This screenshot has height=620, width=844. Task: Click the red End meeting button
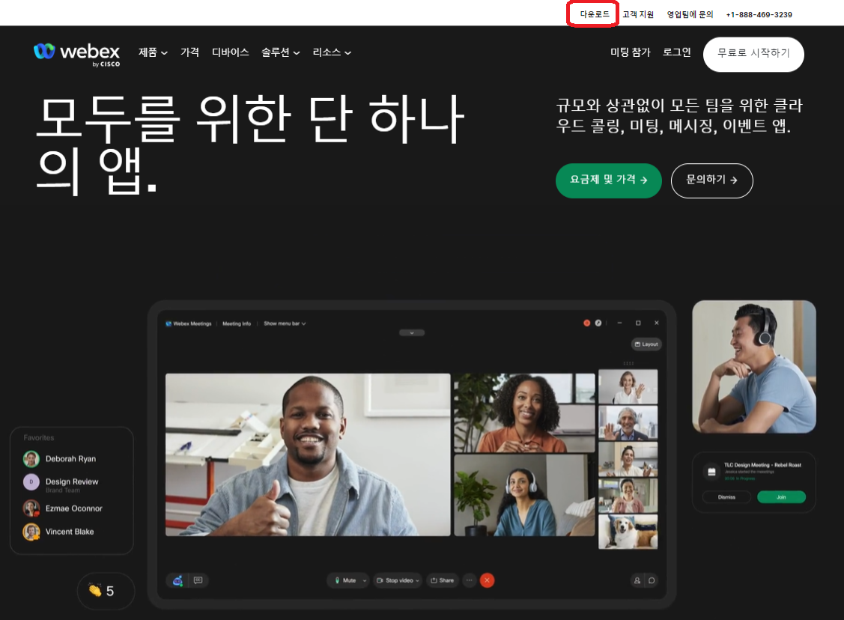tap(487, 580)
